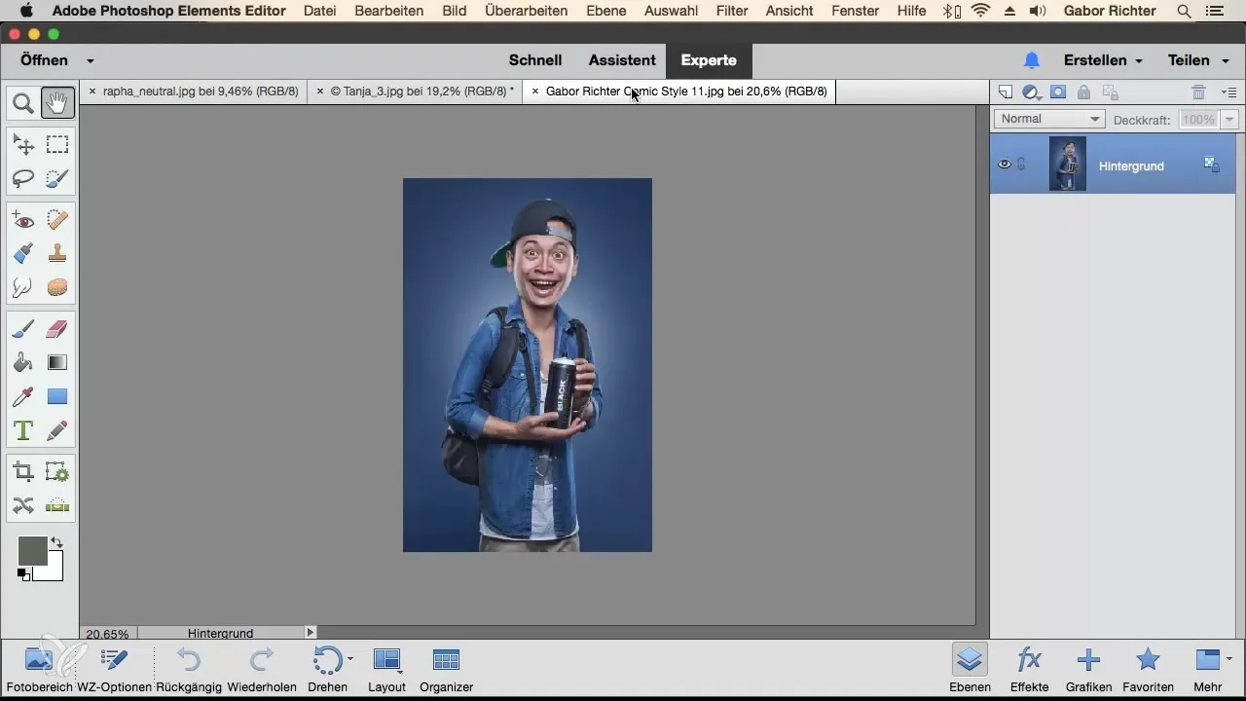Select the Type text tool

click(23, 429)
